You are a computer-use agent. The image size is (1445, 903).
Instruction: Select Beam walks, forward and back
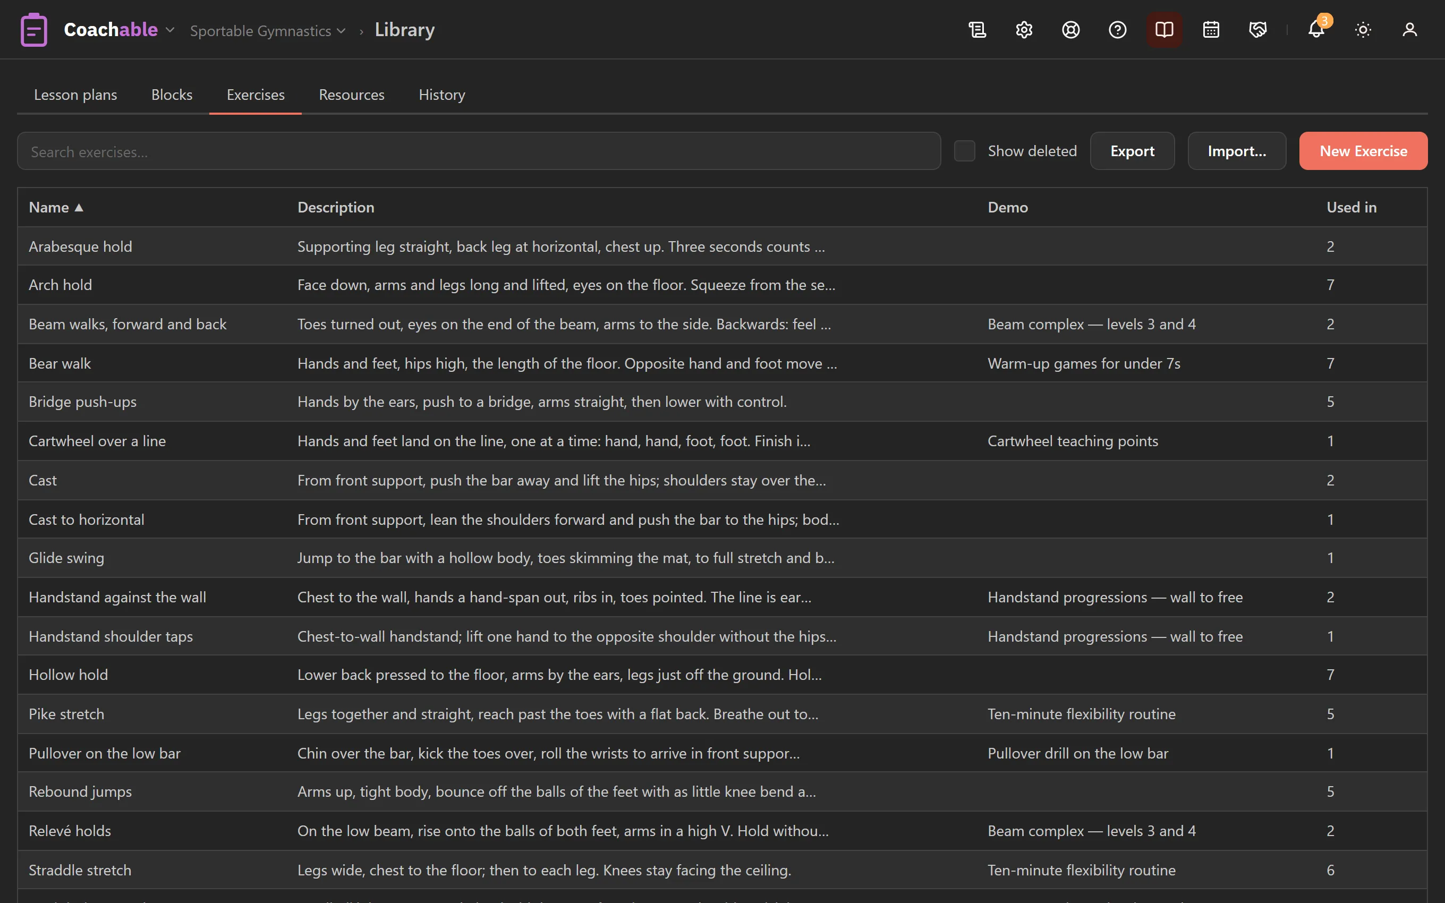(722, 323)
